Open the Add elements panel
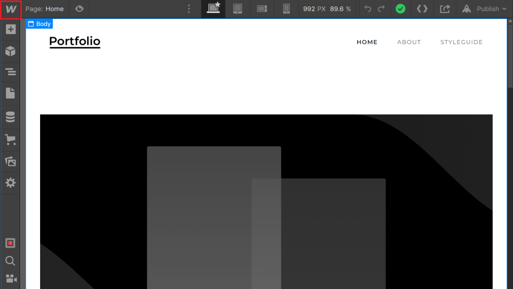Screen dimensions: 513x289 point(11,29)
